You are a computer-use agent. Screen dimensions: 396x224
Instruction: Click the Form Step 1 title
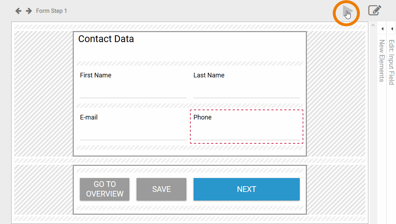click(x=51, y=11)
